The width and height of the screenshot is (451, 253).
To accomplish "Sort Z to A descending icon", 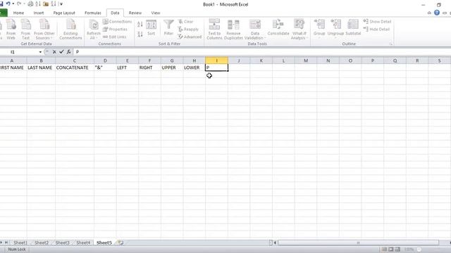I will coord(140,34).
